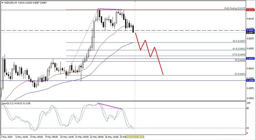Image resolution: width=256 pixels, height=140 pixels.
Task: Click the 80 level on Stochastic scale
Action: click(x=248, y=108)
